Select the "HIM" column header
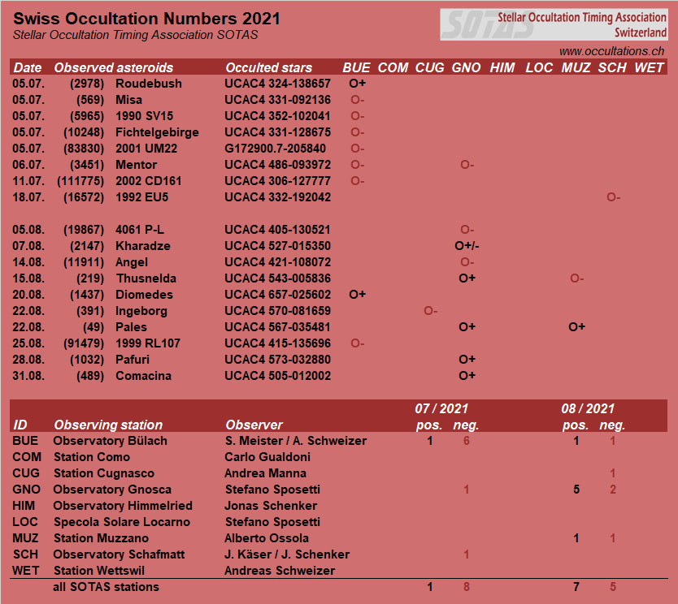Viewport: 678px width, 604px height. (502, 67)
